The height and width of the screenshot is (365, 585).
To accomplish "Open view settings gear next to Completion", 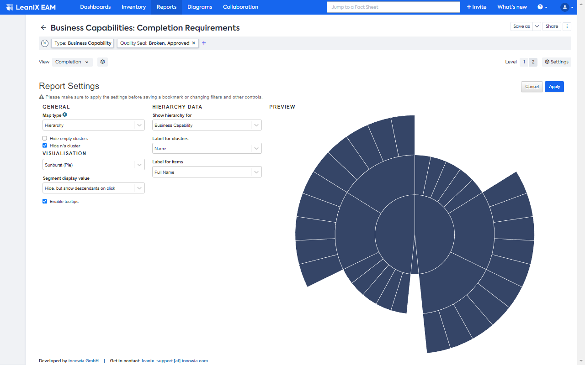I will click(103, 62).
